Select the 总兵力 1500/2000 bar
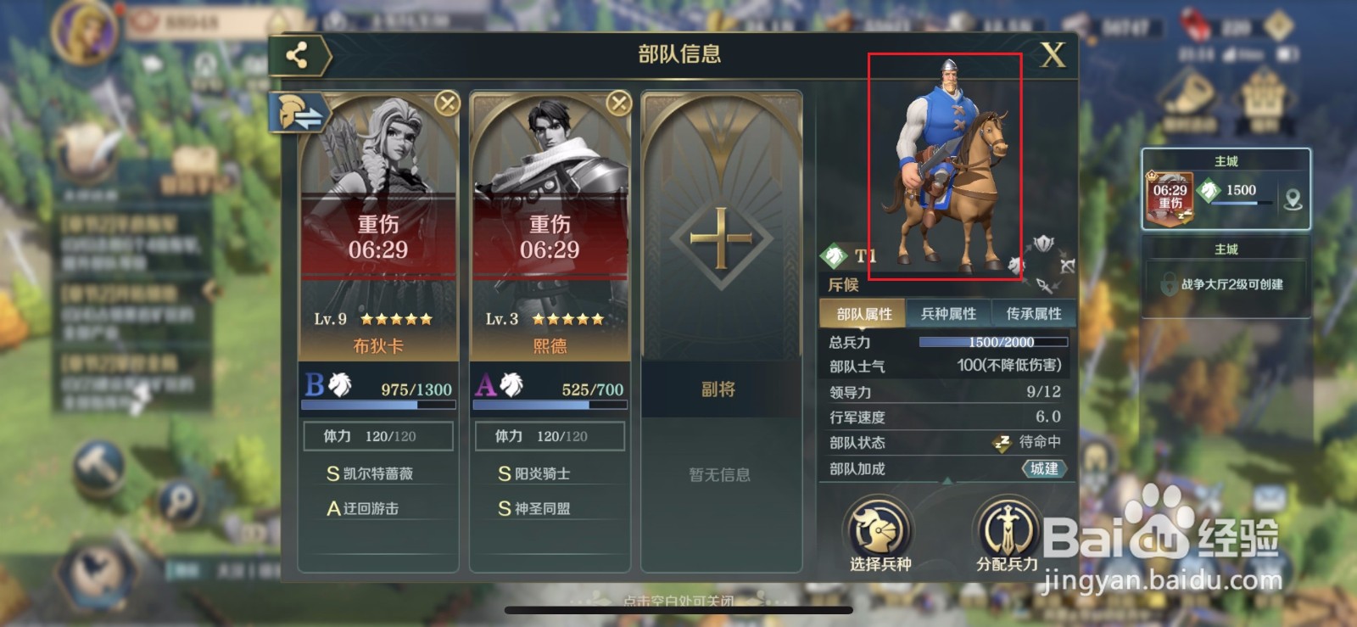The width and height of the screenshot is (1357, 627). [993, 342]
